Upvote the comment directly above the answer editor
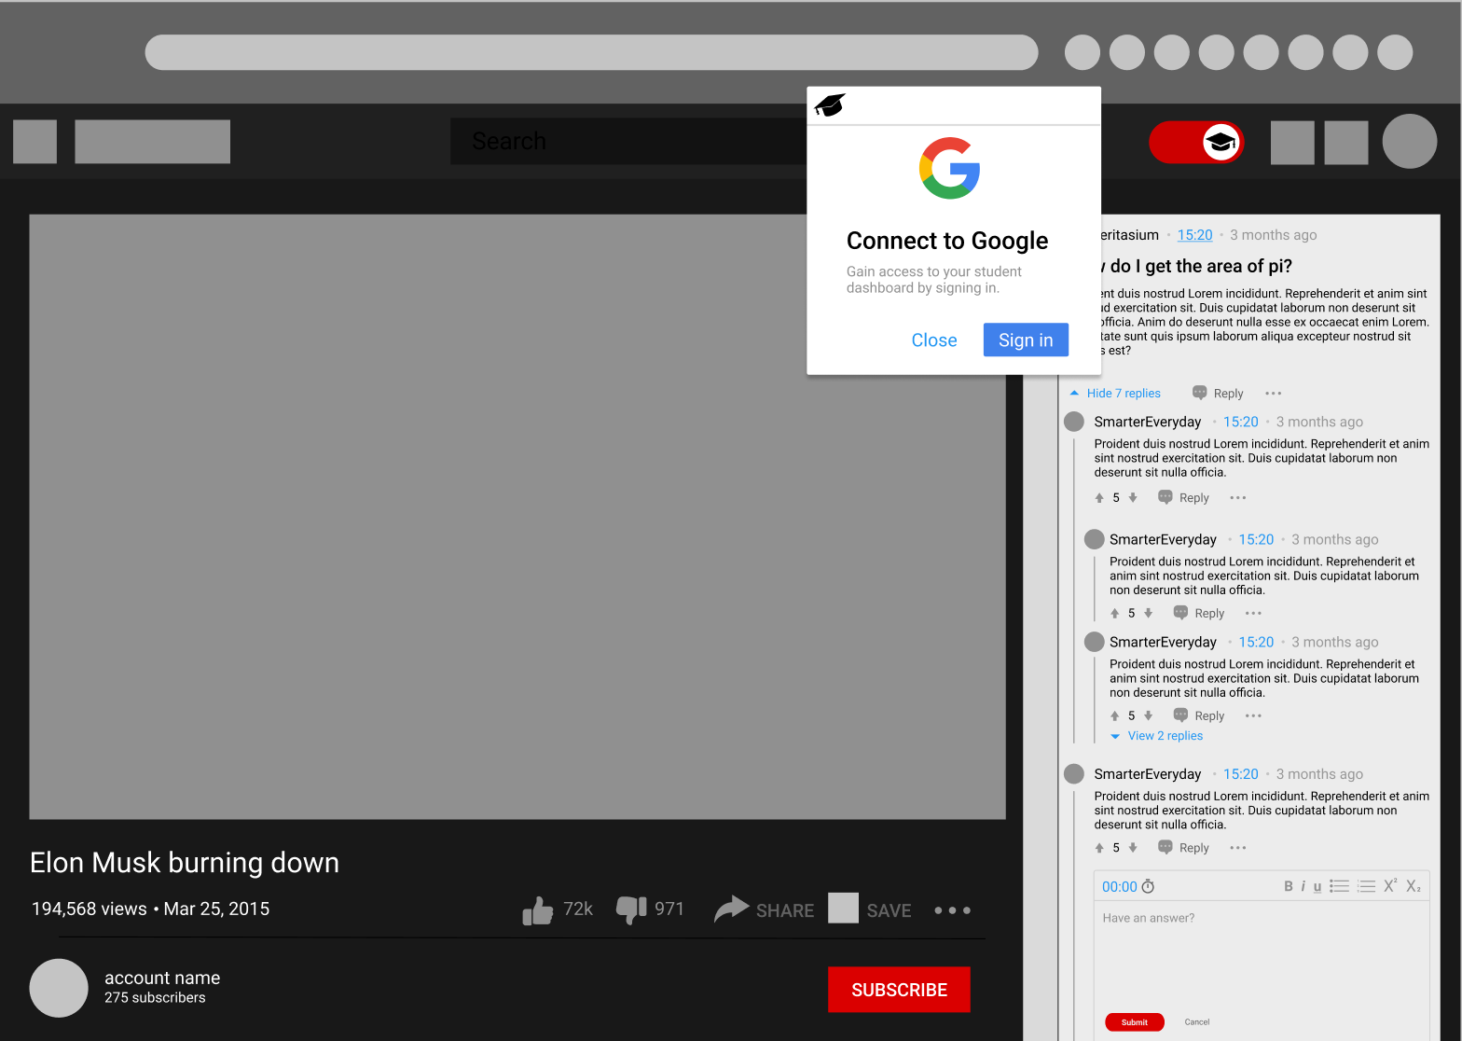Screen dimensions: 1462x1041 coord(1099,847)
